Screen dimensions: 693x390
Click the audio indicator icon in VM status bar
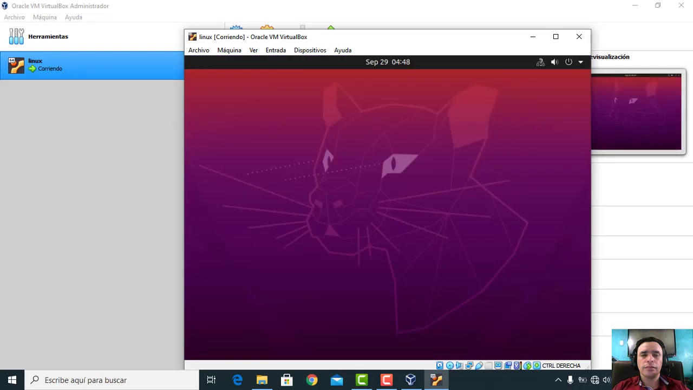(x=459, y=366)
